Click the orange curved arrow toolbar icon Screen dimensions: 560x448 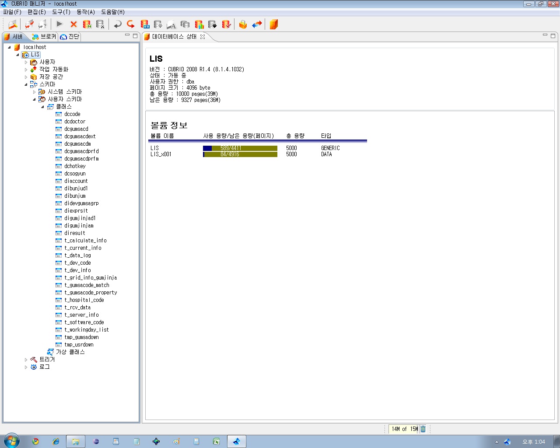(130, 24)
